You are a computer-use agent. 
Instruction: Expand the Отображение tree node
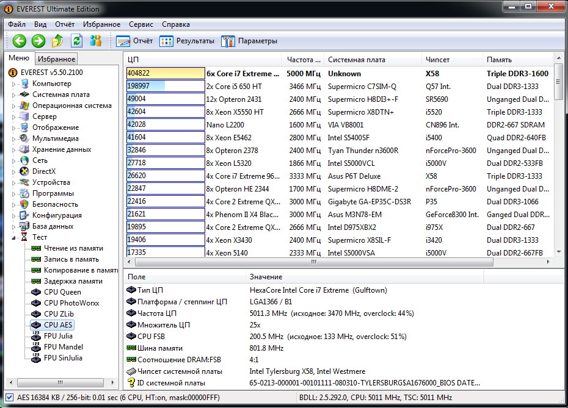point(14,128)
